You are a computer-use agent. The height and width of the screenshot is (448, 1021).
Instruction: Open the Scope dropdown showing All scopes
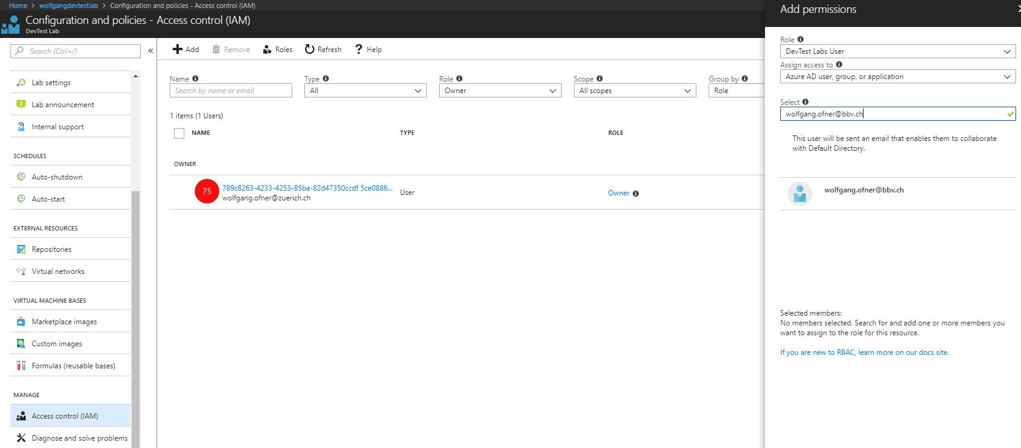click(x=635, y=91)
